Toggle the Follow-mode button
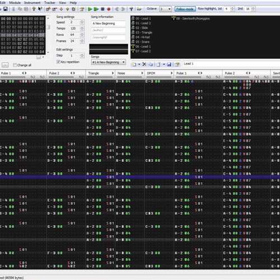 click(x=185, y=9)
